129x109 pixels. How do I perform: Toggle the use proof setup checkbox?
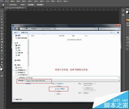click(x=83, y=84)
